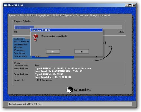The height and width of the screenshot is (112, 141).
Task: Click the 'Decompression error, Abort?' message
Action: click(54, 36)
